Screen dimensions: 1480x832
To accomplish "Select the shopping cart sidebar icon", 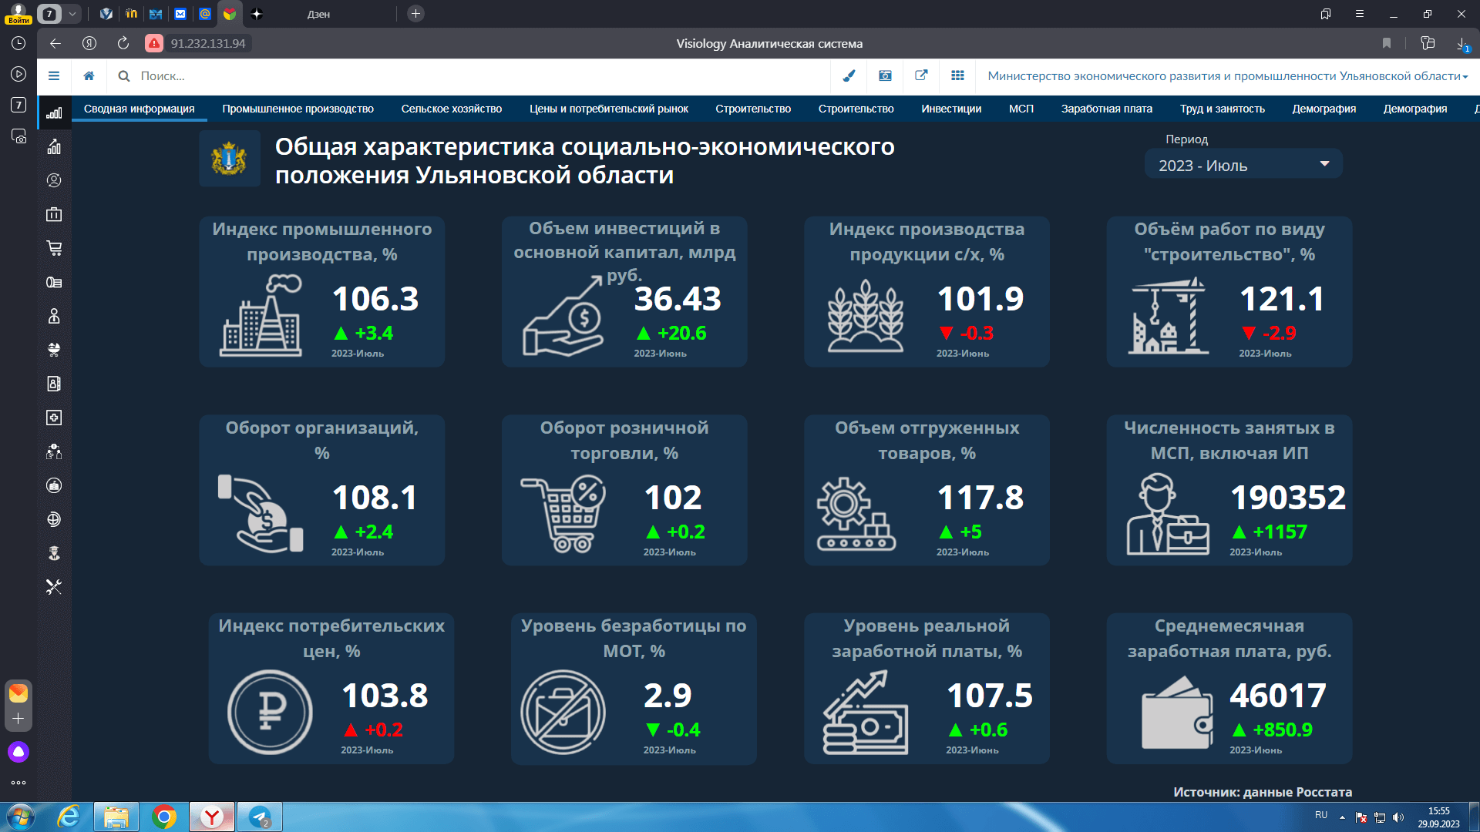I will pyautogui.click(x=54, y=248).
